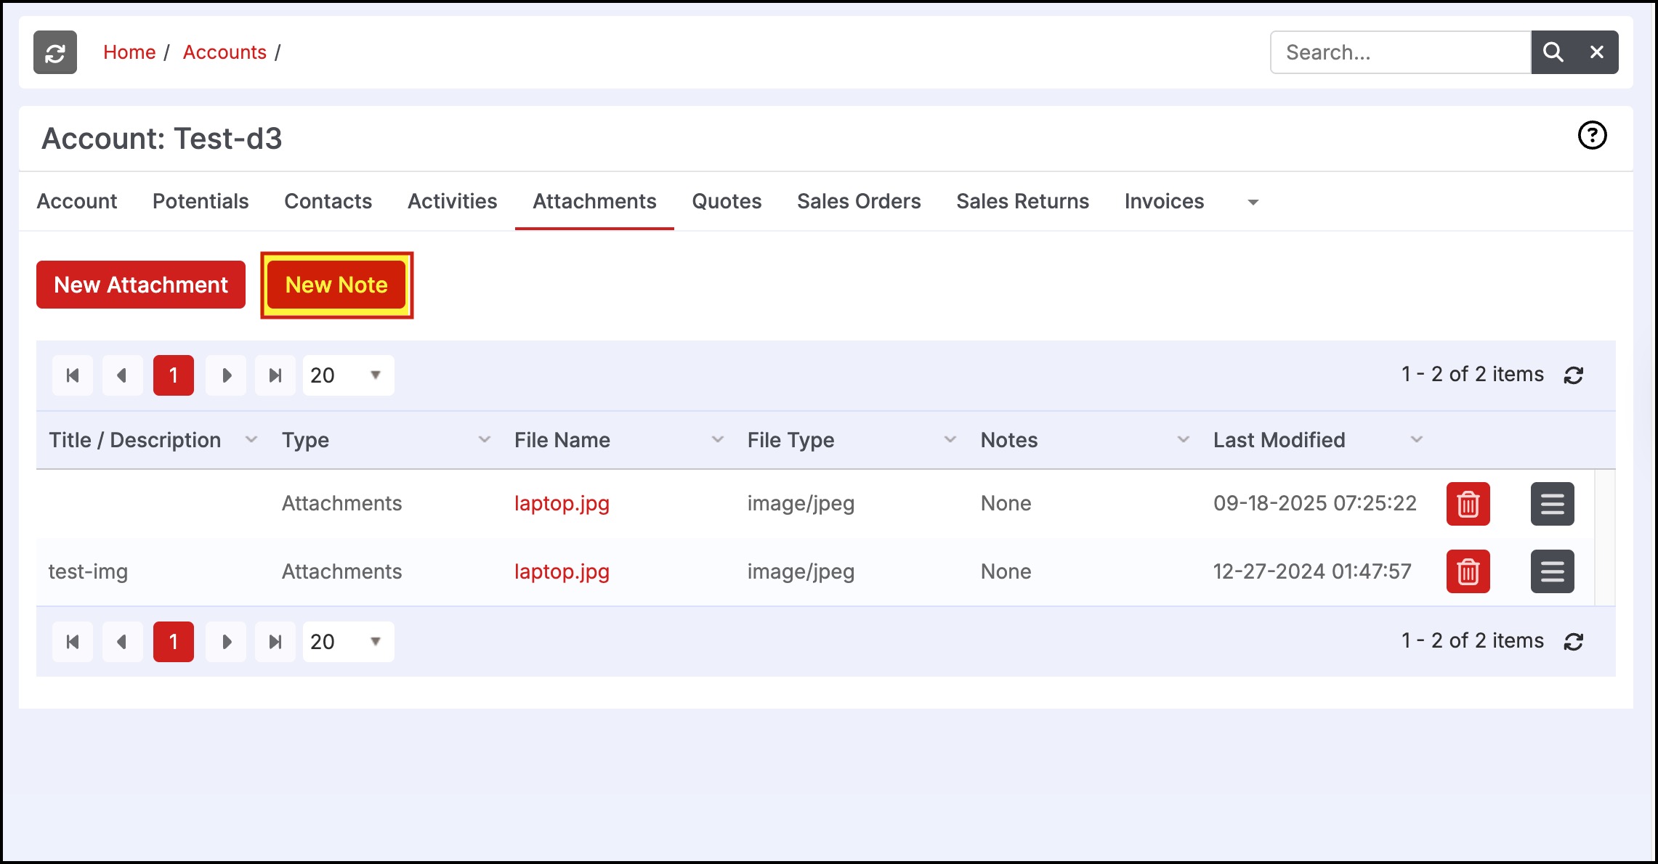This screenshot has width=1658, height=864.
Task: Click into the Search input field
Action: (1399, 52)
